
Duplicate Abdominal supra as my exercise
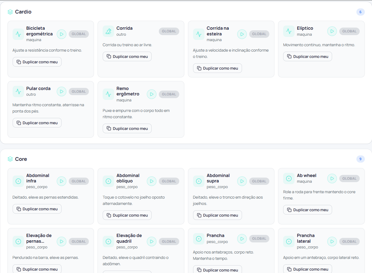[217, 215]
